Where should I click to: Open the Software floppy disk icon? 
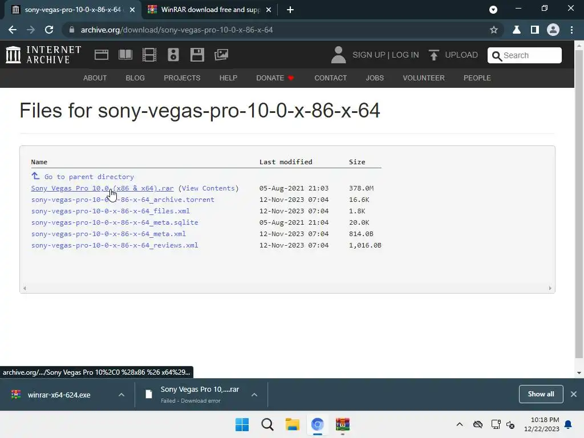coord(197,55)
